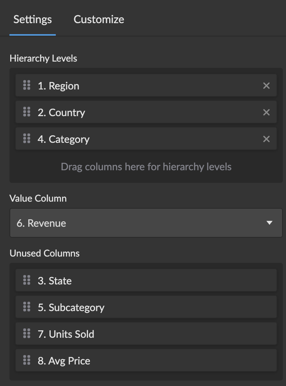This screenshot has width=286, height=386.
Task: Remove Category from hierarchy levels
Action: [266, 139]
